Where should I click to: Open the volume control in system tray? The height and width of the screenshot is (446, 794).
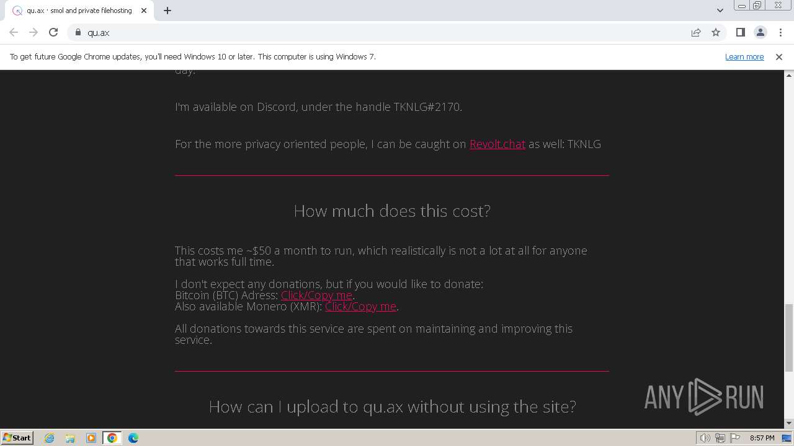[705, 438]
